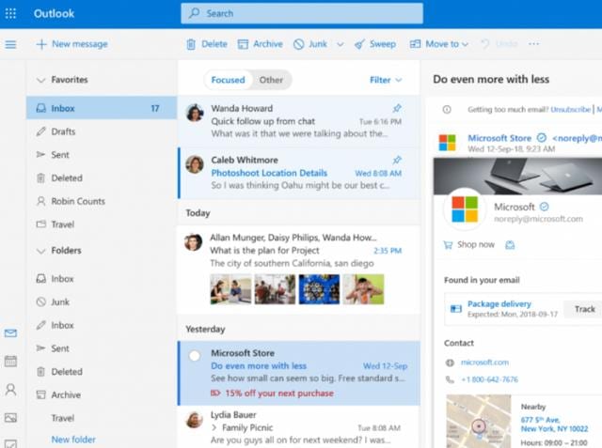
Task: Click the 677 5th Ave address link
Action: tap(554, 425)
